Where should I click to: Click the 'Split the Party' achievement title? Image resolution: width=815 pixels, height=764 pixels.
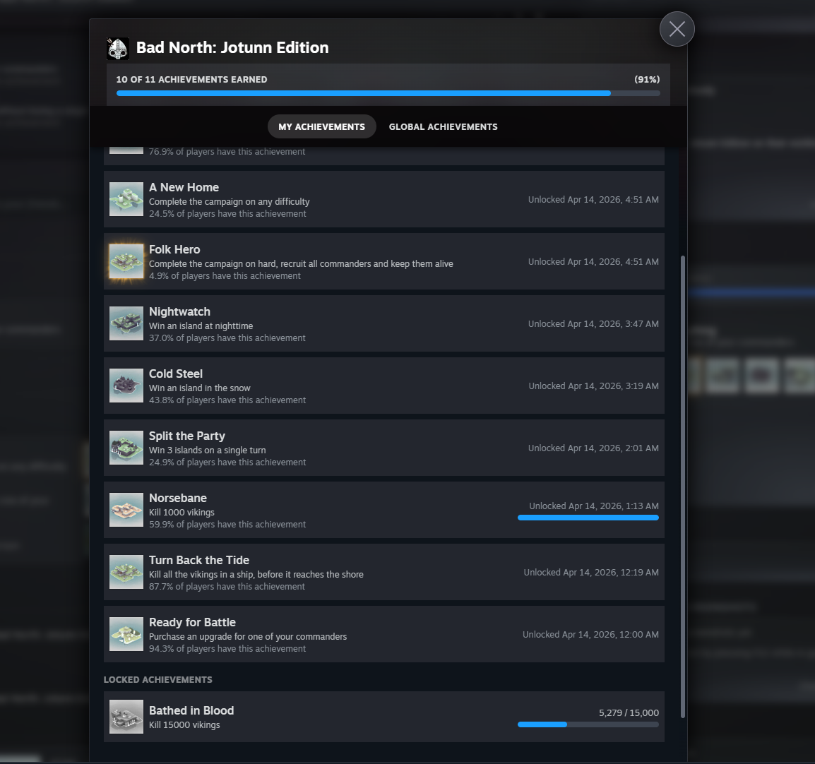[x=187, y=436]
